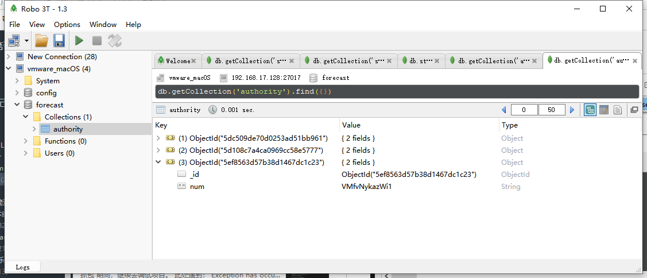Viewport: 647px width, 278px height.
Task: Switch to text view mode
Action: point(617,110)
